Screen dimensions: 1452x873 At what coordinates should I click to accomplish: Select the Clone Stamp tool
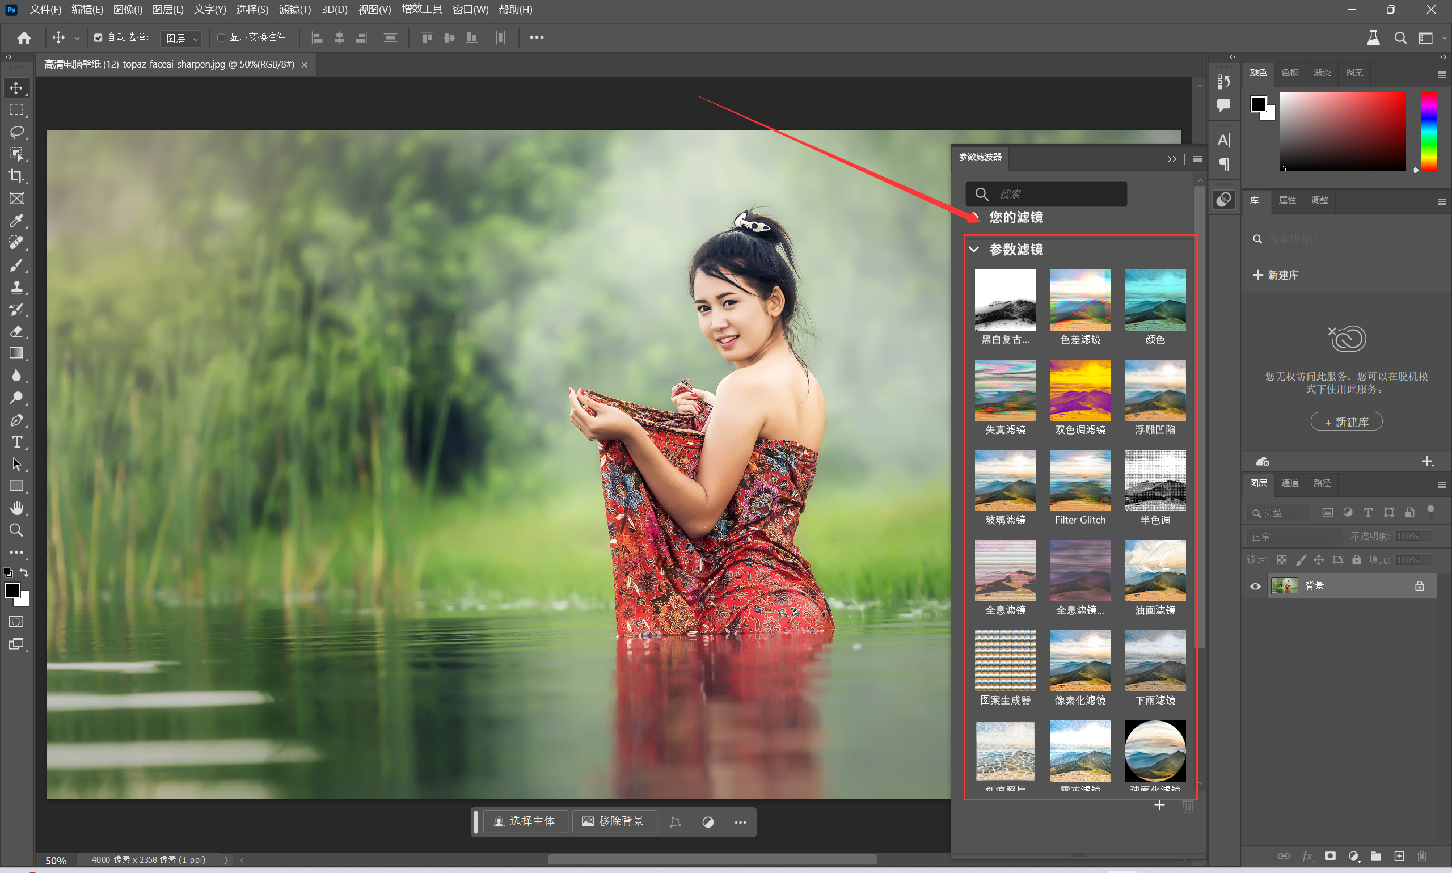coord(16,287)
